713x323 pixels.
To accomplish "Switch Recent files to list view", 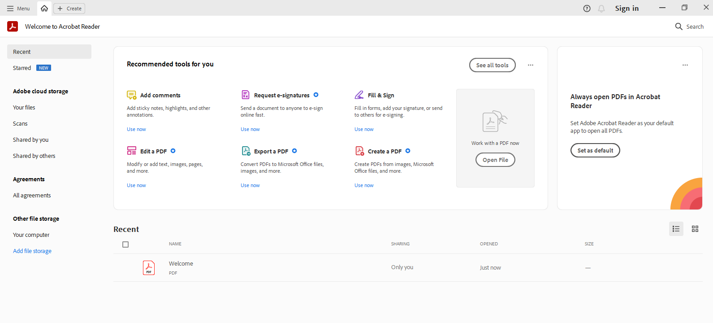I will point(676,229).
